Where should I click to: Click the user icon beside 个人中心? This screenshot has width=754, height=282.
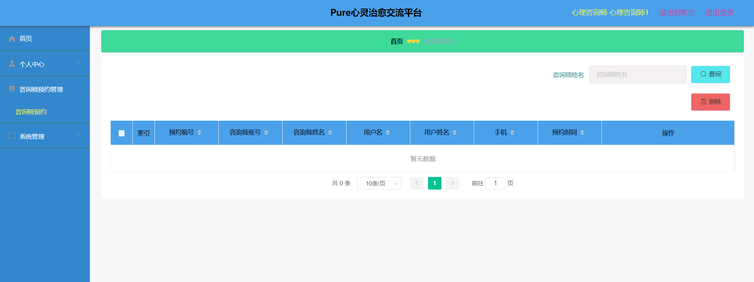12,64
